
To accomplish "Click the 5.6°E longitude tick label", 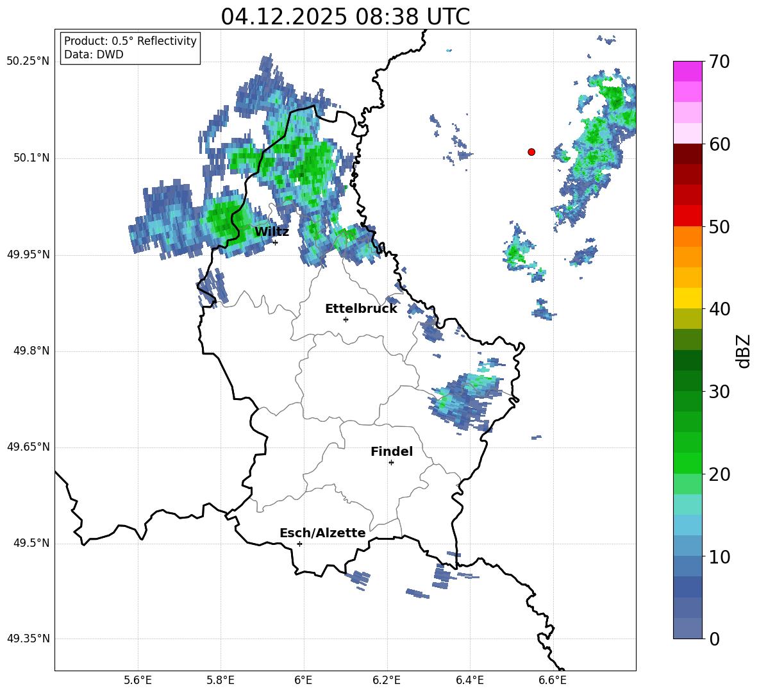I will (138, 680).
